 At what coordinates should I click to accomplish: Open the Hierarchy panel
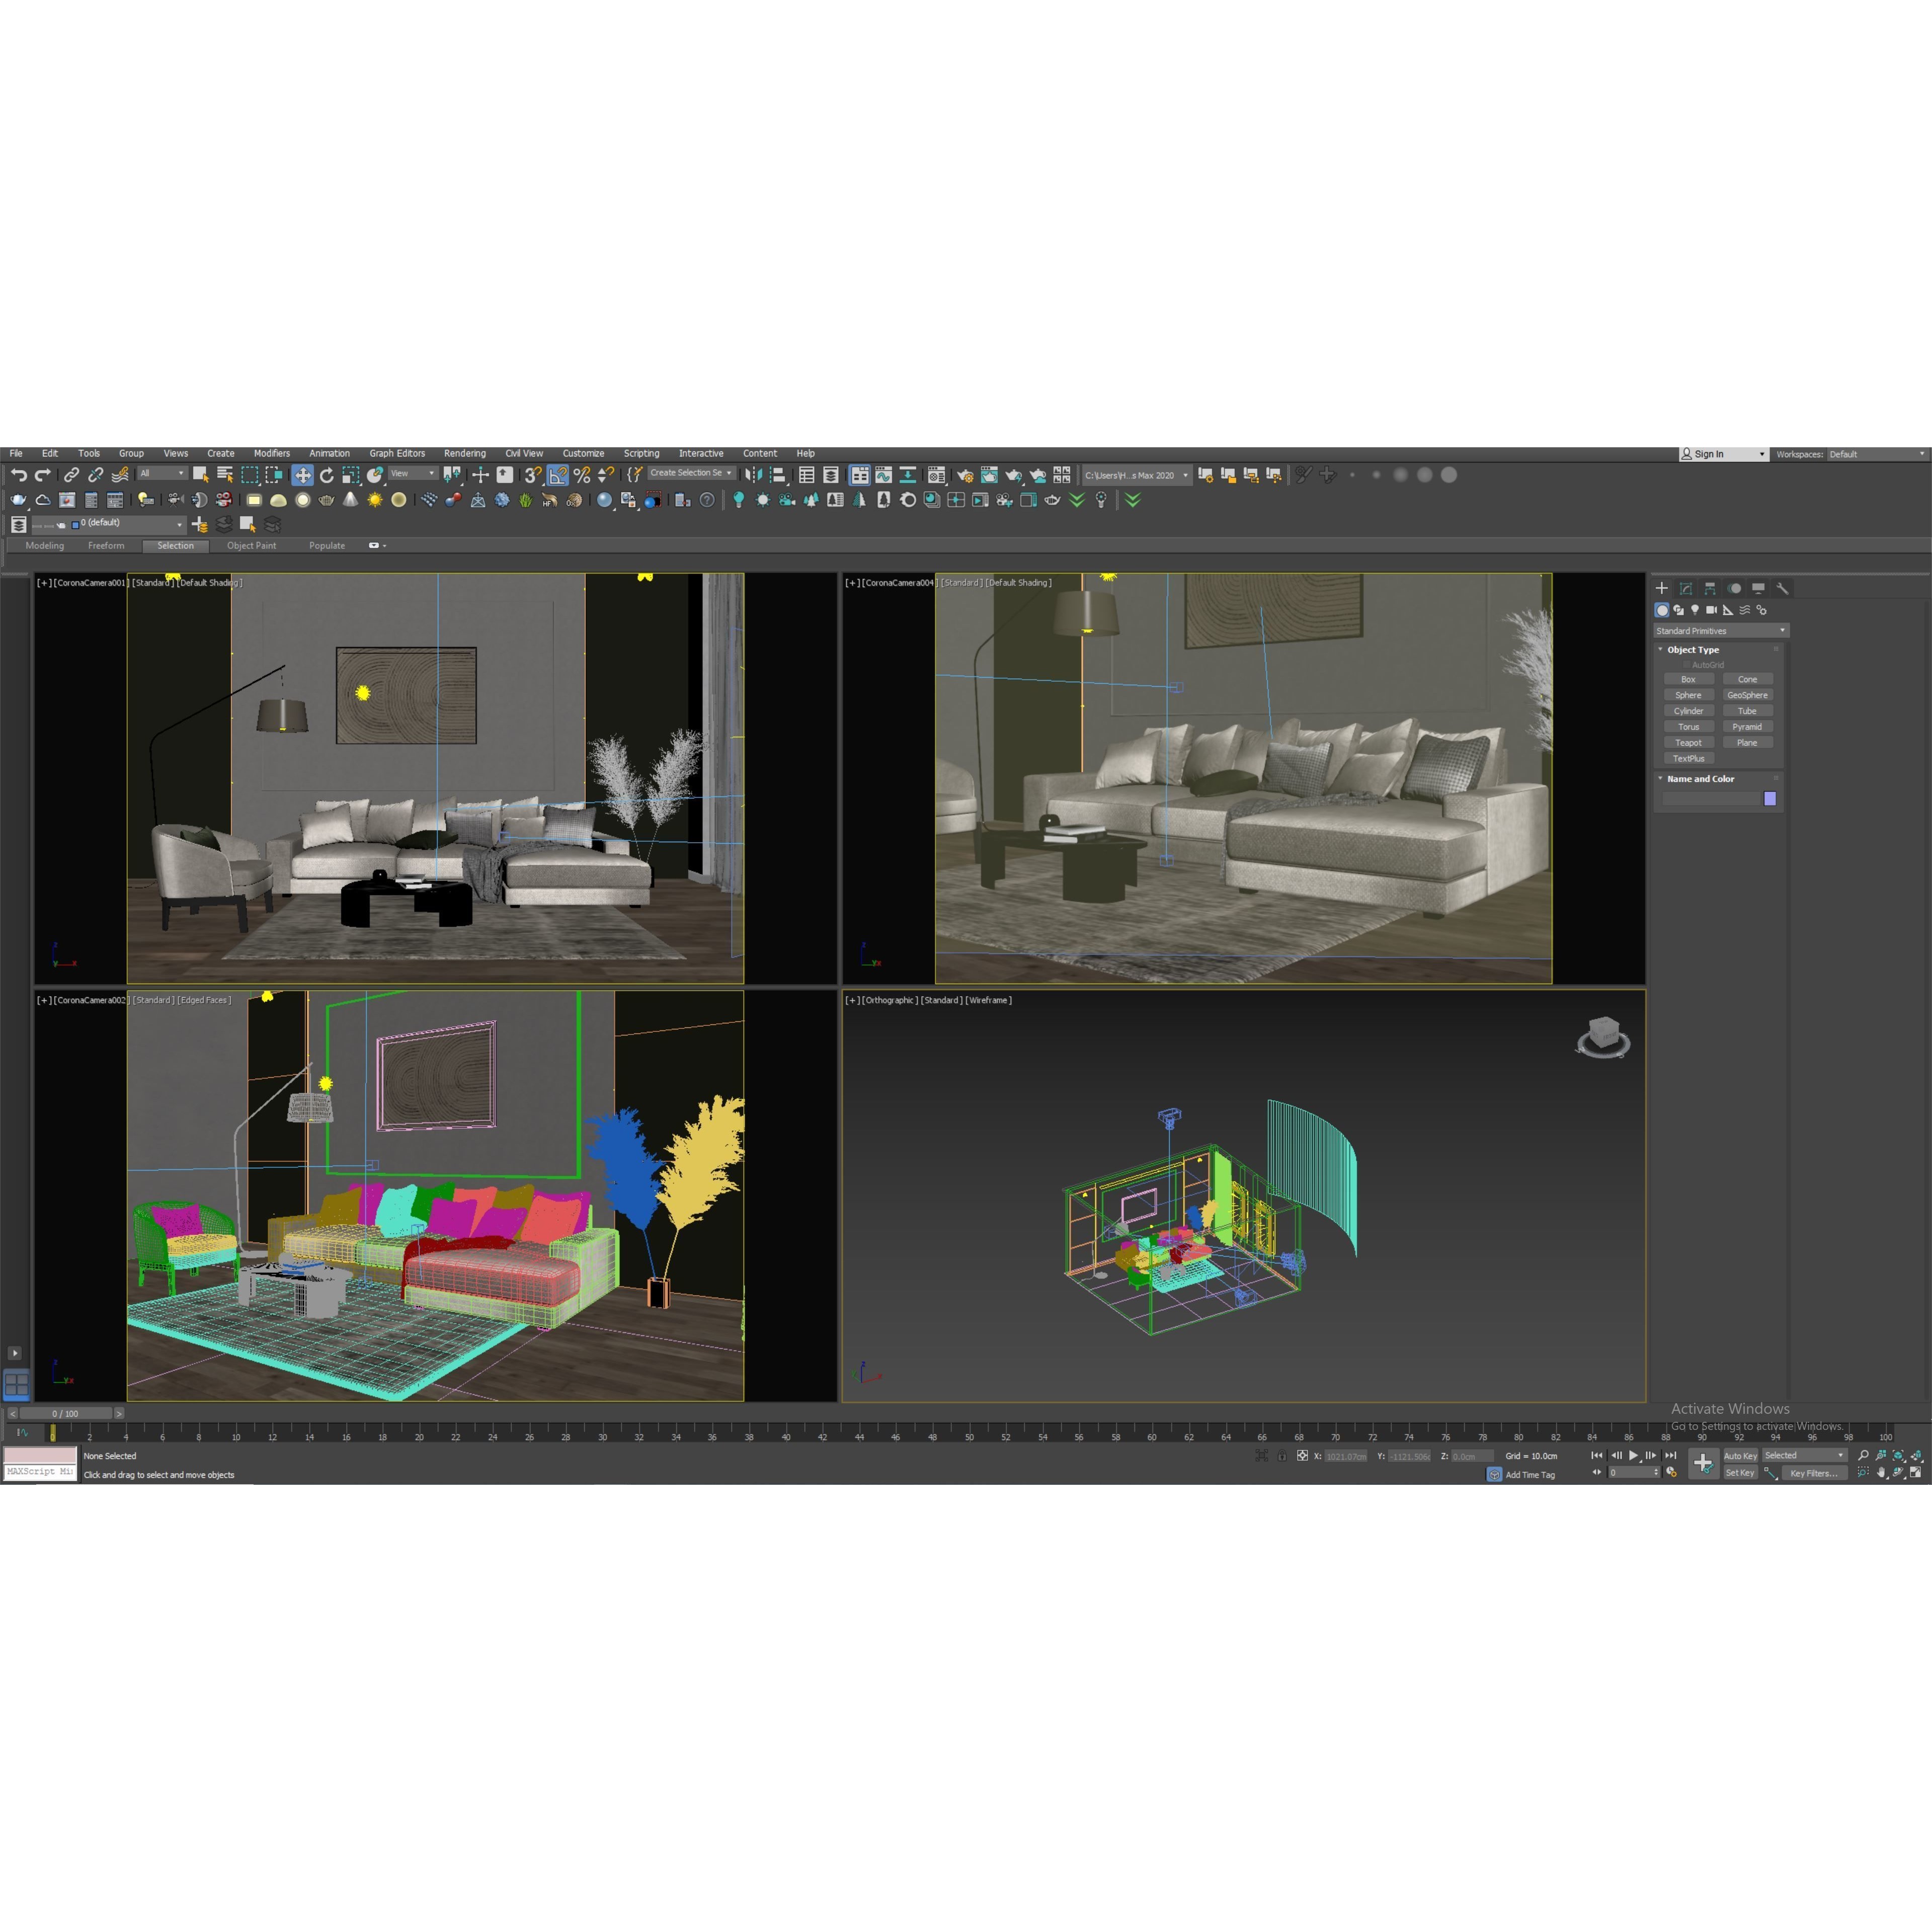pos(1710,590)
